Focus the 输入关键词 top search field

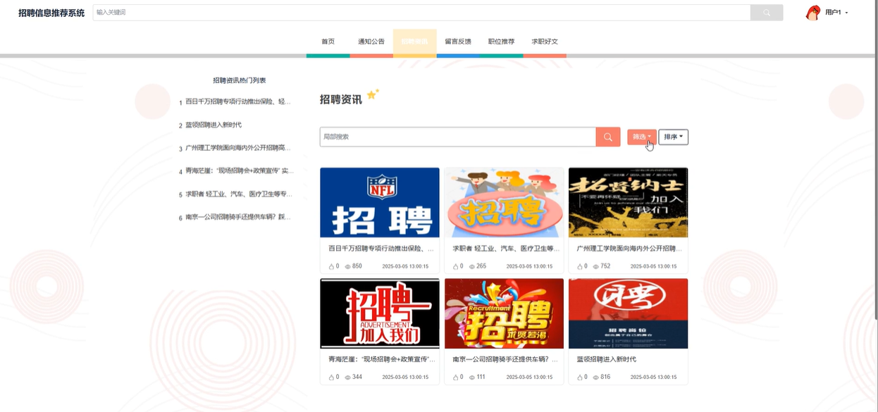[x=421, y=13]
